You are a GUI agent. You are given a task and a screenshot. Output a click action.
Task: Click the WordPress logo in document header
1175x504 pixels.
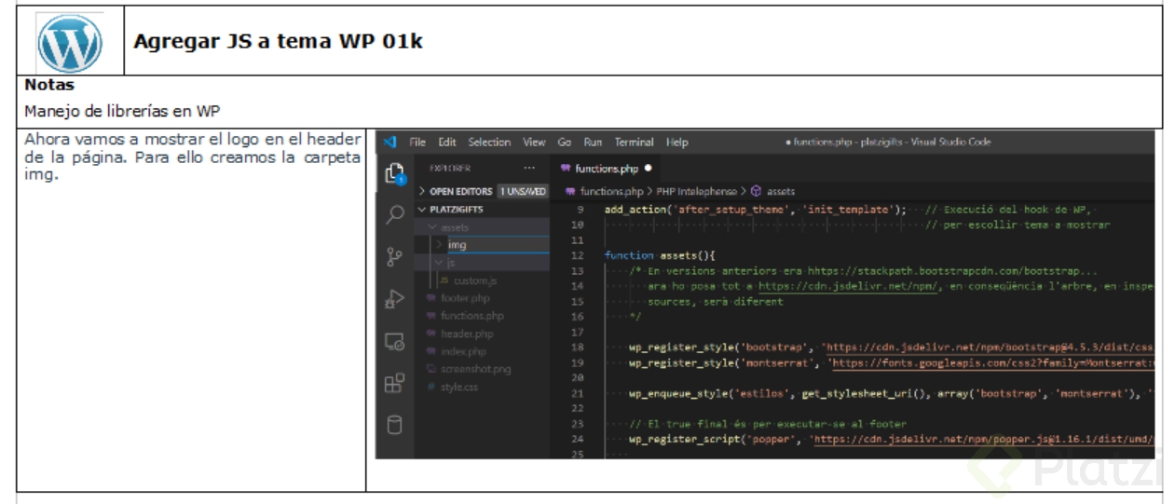click(x=70, y=43)
